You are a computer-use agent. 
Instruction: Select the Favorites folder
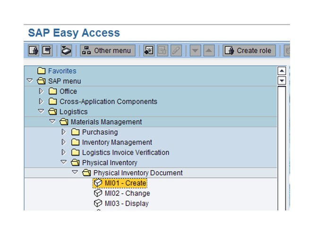[x=62, y=71]
